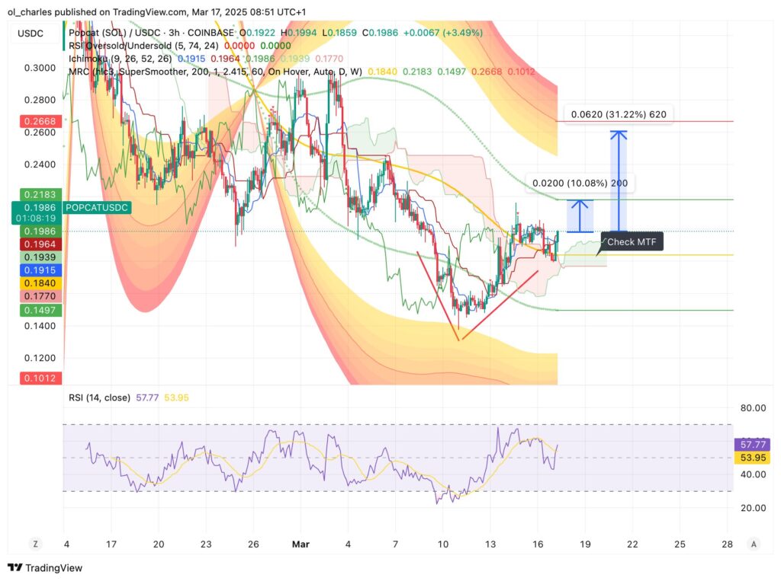Viewport: 781px width, 581px height.
Task: Click the light green 0.1939 price label
Action: (x=40, y=257)
